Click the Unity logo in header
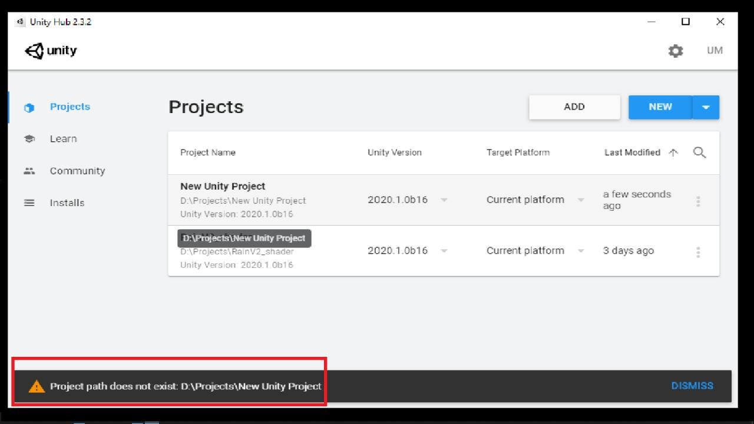The image size is (754, 424). (51, 51)
